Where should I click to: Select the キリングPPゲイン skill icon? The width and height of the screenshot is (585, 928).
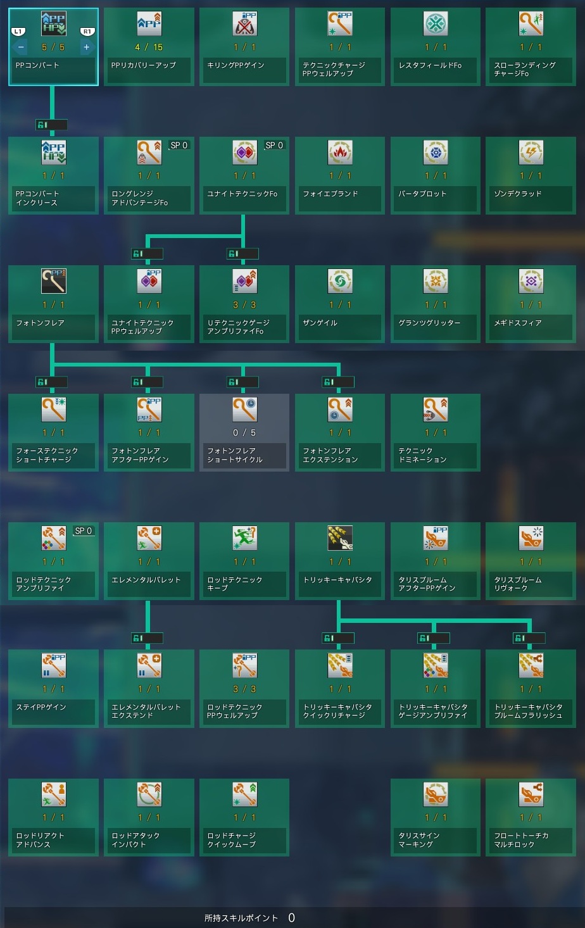[244, 24]
